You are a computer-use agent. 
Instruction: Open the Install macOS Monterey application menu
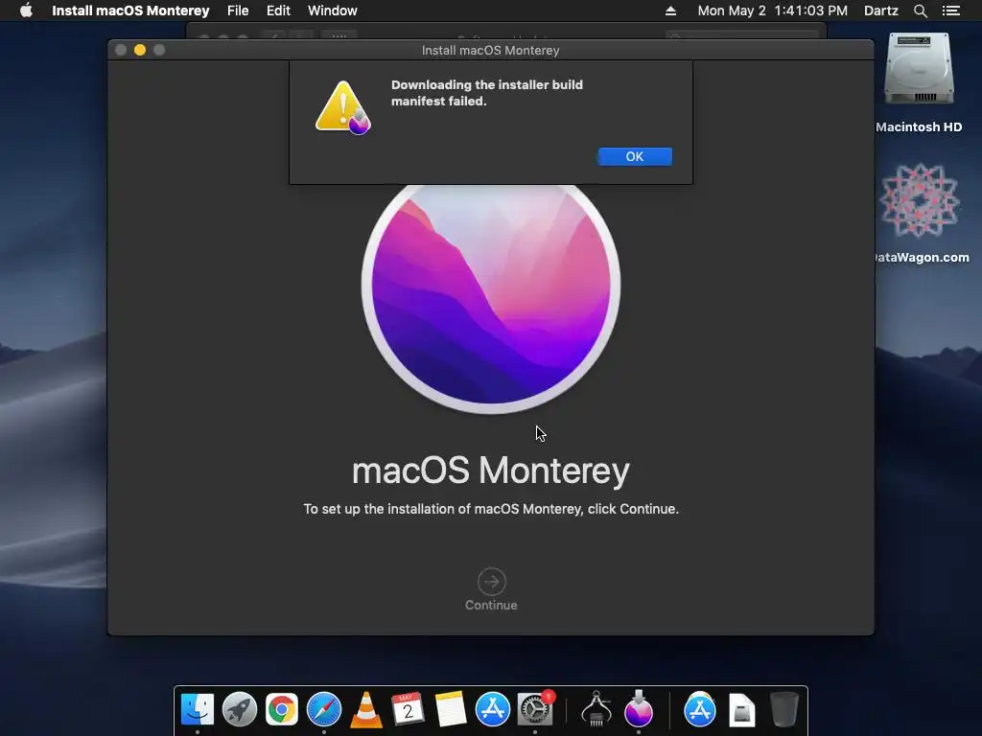(130, 11)
